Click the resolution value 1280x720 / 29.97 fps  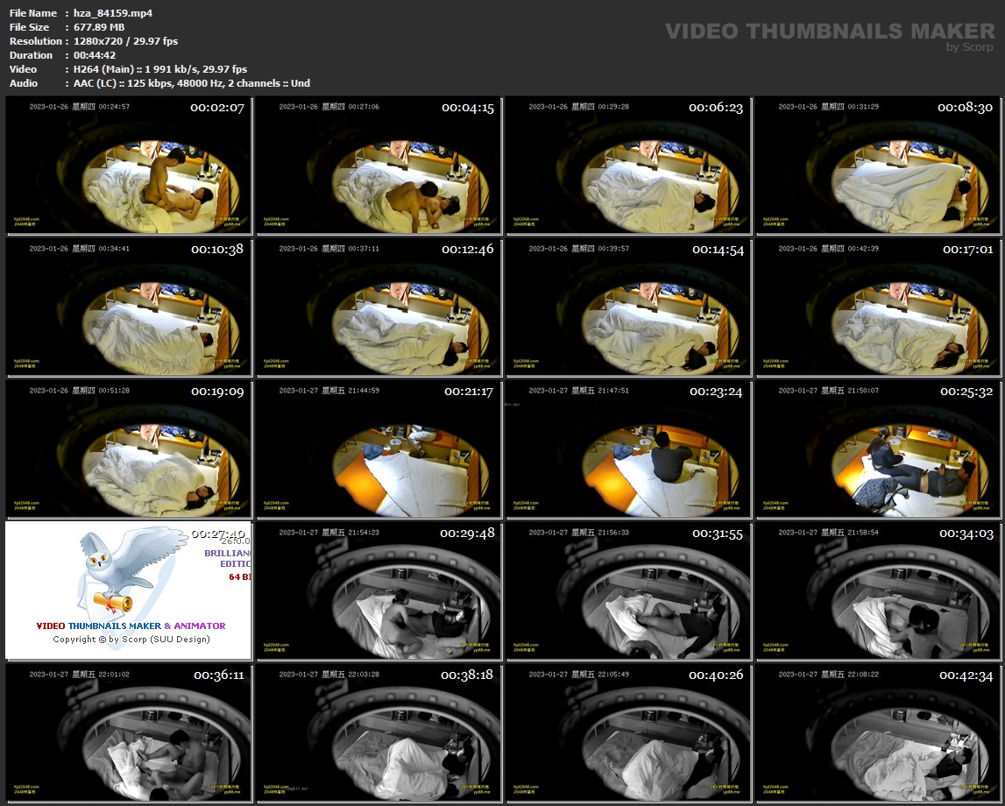(x=125, y=41)
